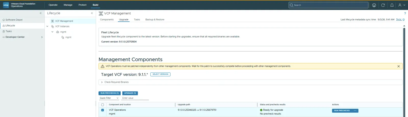Switch to the Upgrade tab
The height and width of the screenshot is (117, 408).
(x=124, y=20)
